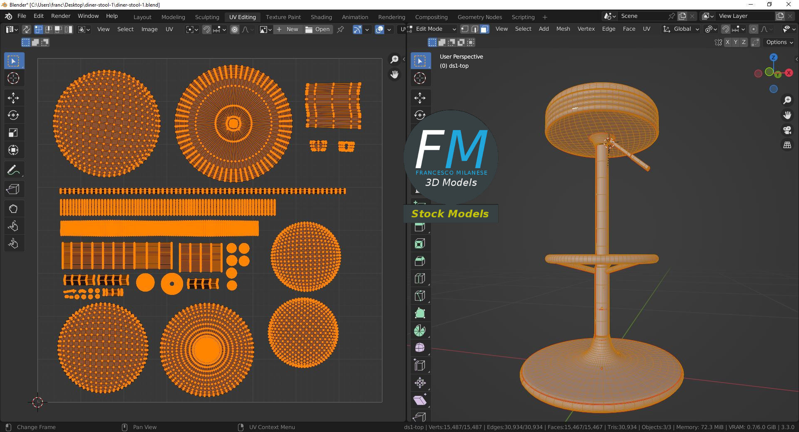
Task: Select the Inset Faces tool in 3D viewport
Action: coord(420,244)
